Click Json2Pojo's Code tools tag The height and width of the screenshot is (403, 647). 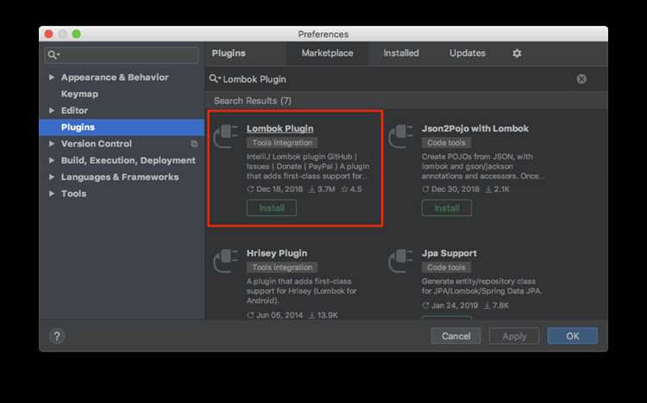446,143
